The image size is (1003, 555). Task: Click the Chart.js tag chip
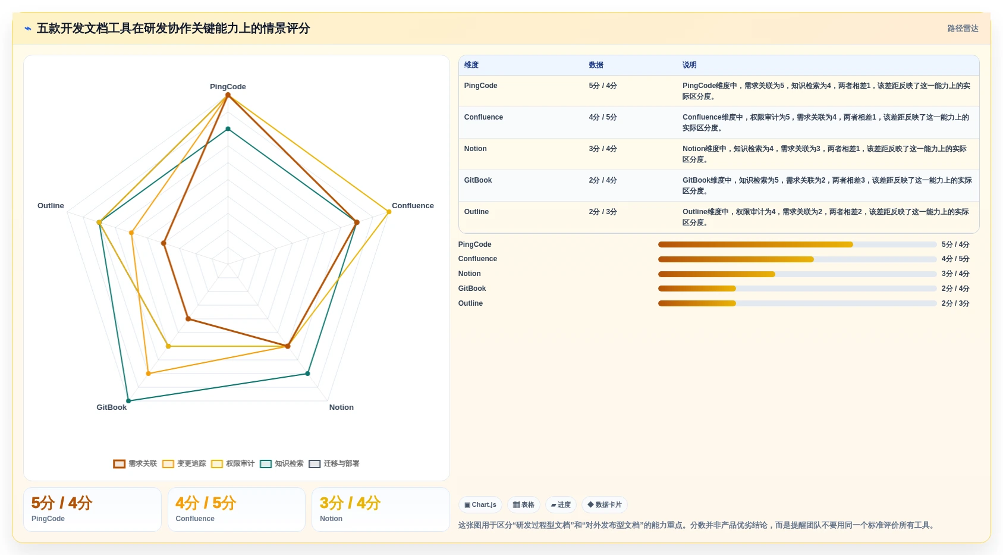[x=480, y=504]
